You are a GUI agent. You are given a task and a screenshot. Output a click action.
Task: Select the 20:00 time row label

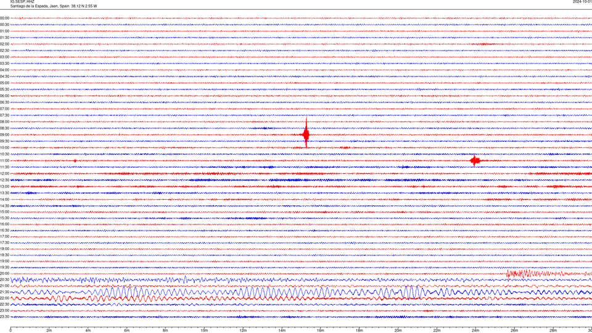pyautogui.click(x=4, y=274)
